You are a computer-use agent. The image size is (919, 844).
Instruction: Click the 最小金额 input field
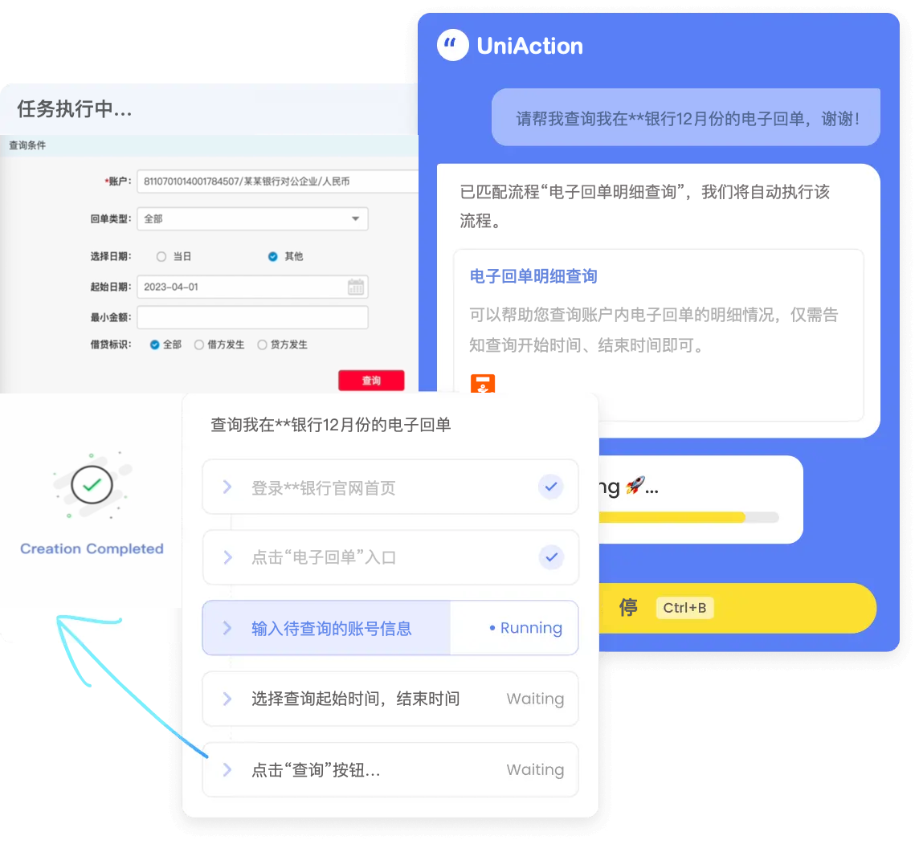click(252, 317)
